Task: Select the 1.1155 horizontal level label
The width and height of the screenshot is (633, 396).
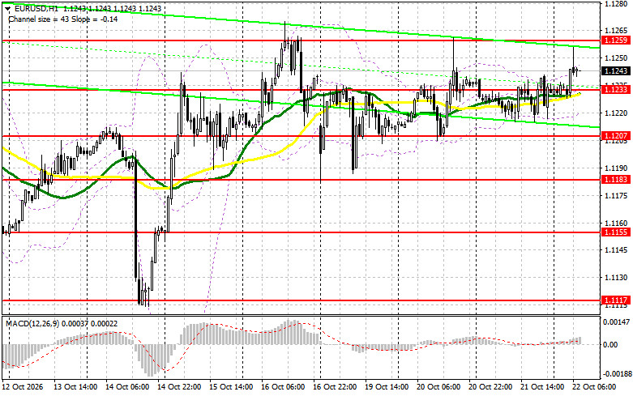Action: point(616,232)
